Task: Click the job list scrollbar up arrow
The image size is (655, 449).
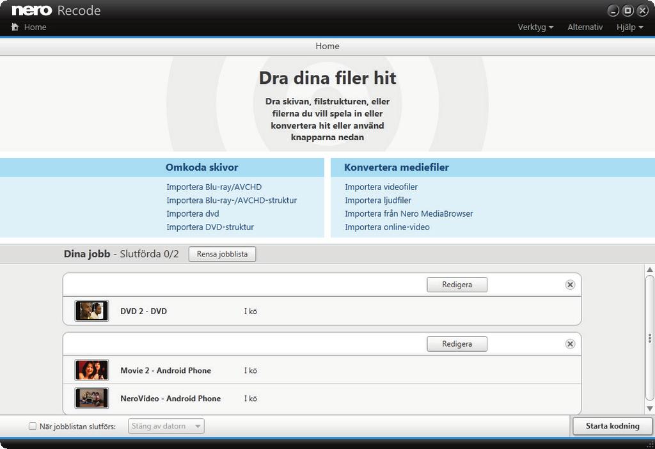Action: tap(650, 269)
